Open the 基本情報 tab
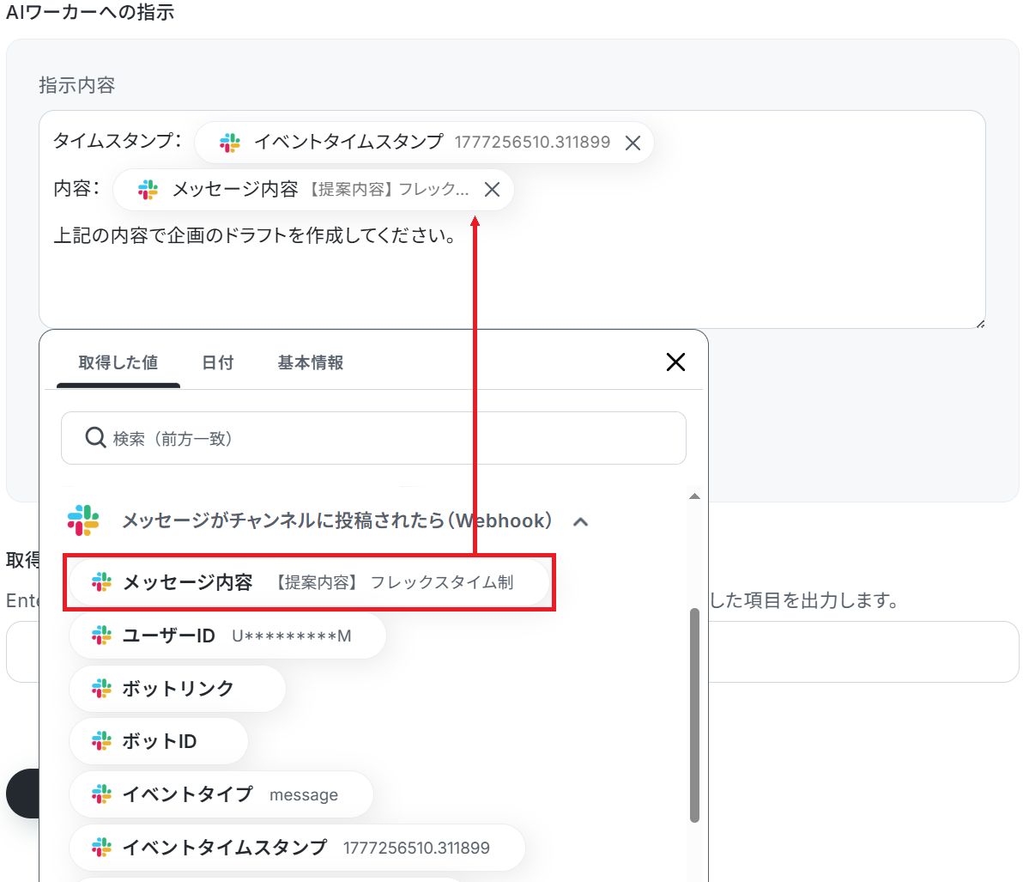The width and height of the screenshot is (1023, 882). pyautogui.click(x=311, y=363)
